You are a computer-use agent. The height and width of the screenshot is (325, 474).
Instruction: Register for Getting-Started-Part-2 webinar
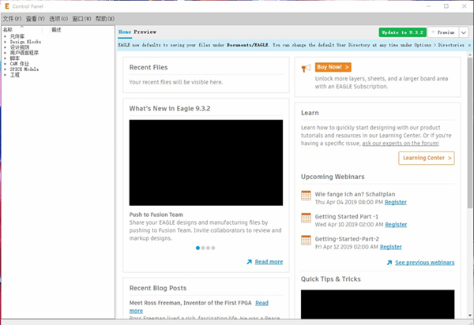(391, 247)
